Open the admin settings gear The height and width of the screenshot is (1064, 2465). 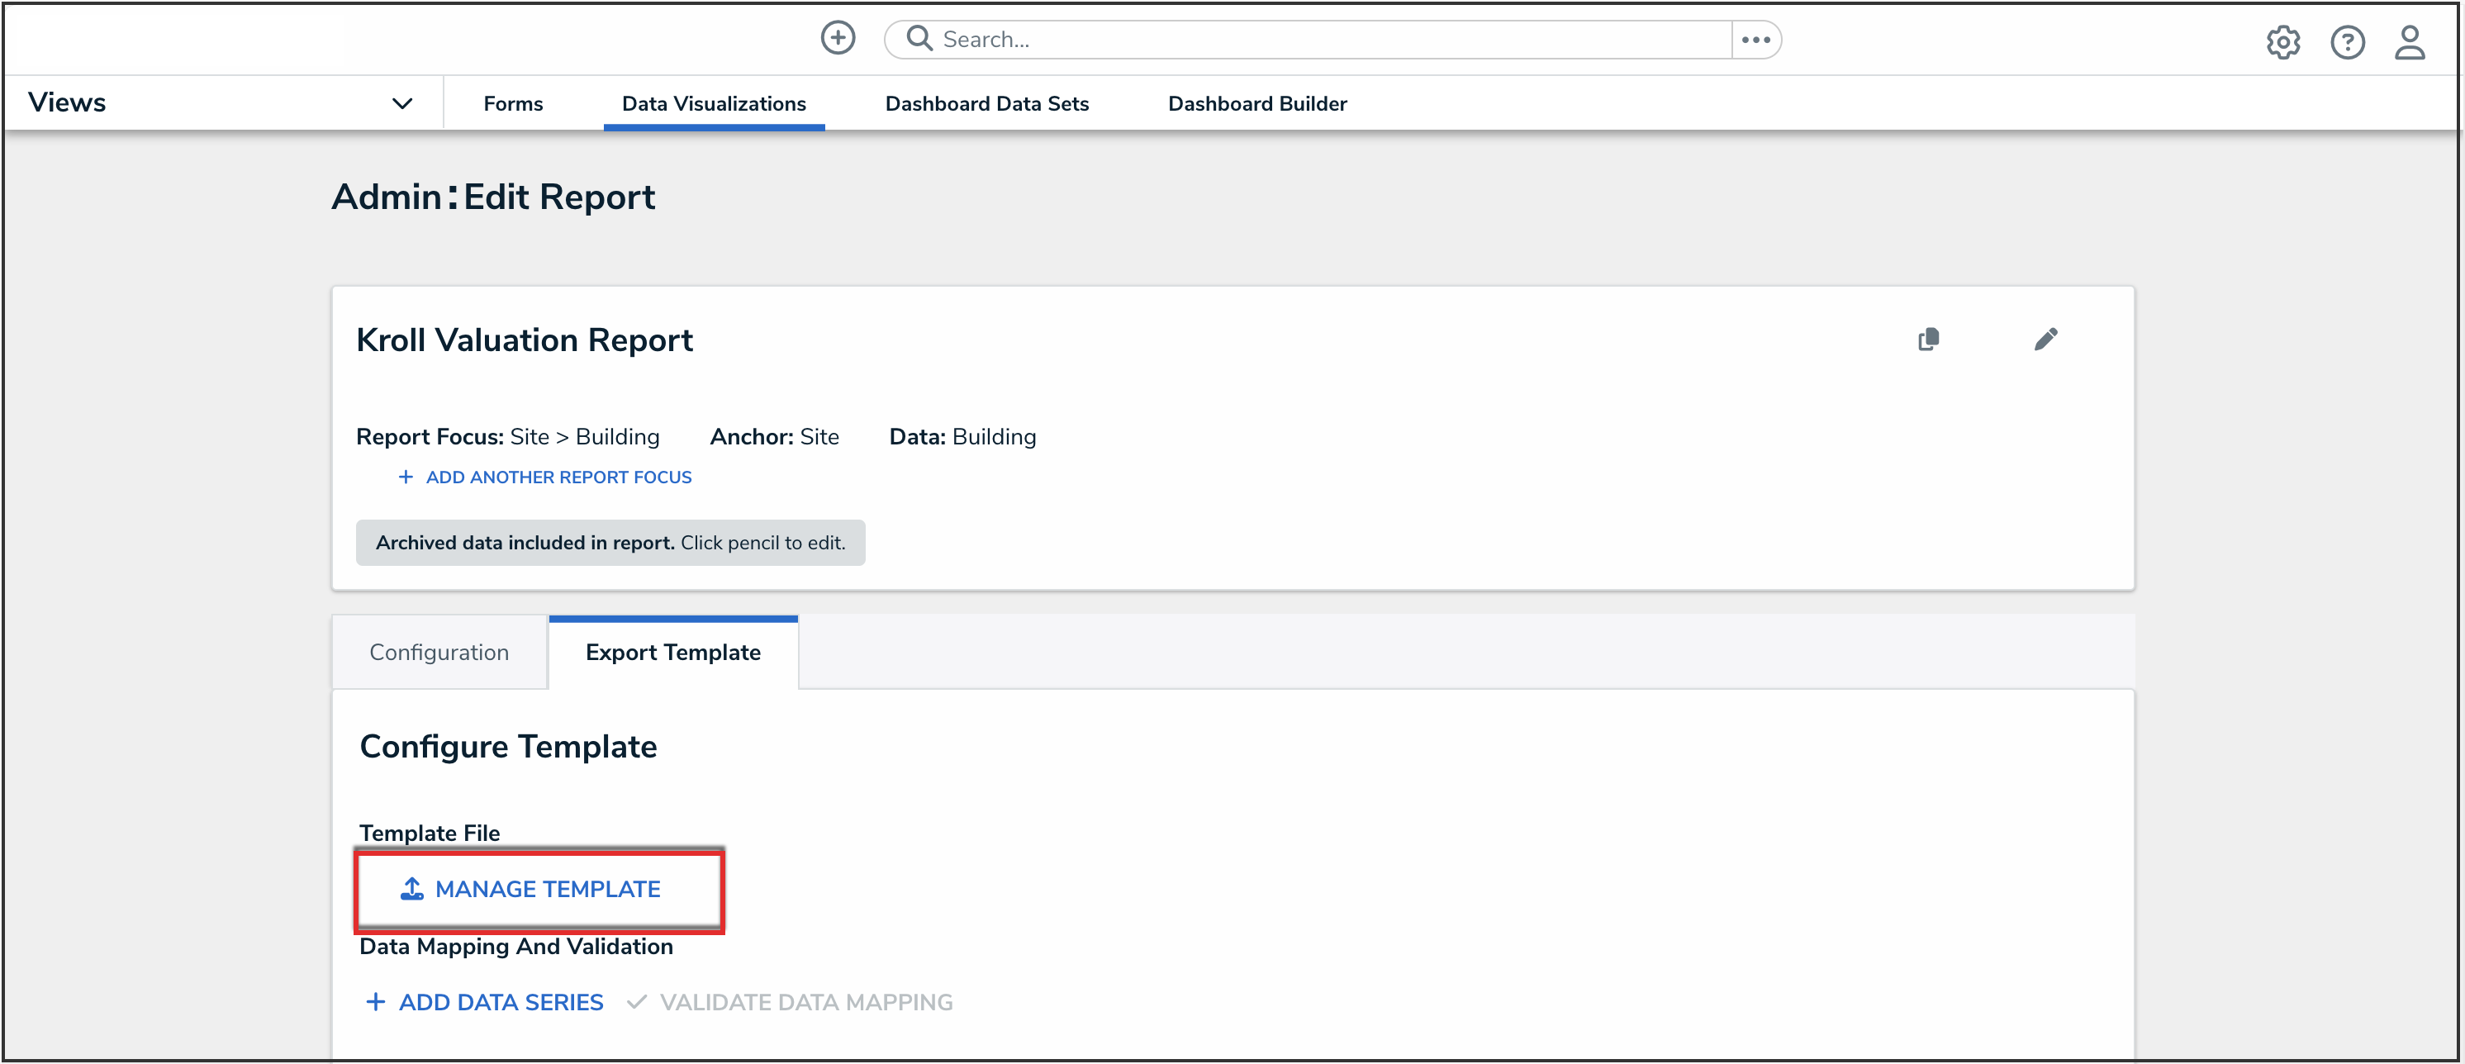(2282, 42)
